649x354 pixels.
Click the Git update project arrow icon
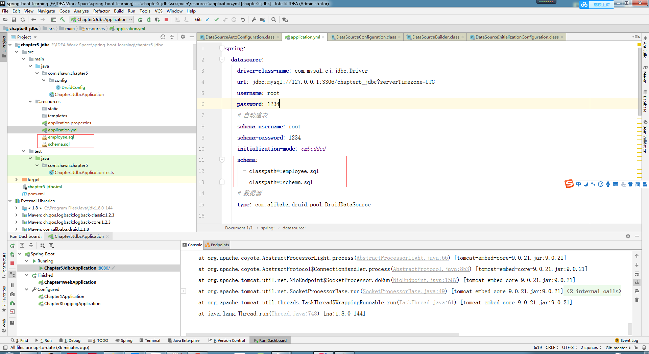[208, 20]
